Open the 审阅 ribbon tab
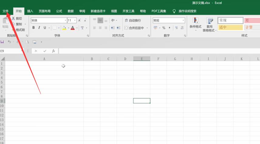The height and width of the screenshot is (144, 260). [x=82, y=11]
